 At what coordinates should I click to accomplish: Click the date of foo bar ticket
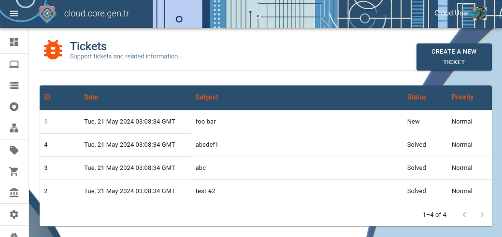tap(129, 122)
